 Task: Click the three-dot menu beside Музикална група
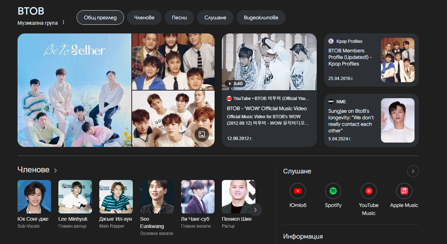(x=63, y=23)
